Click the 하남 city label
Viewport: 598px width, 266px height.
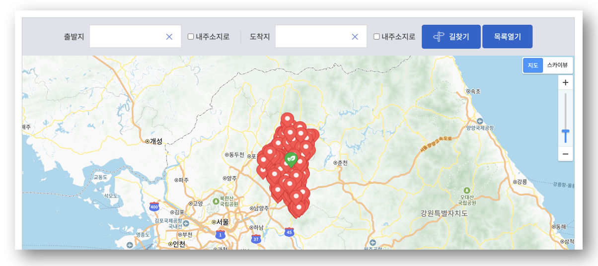pos(257,227)
